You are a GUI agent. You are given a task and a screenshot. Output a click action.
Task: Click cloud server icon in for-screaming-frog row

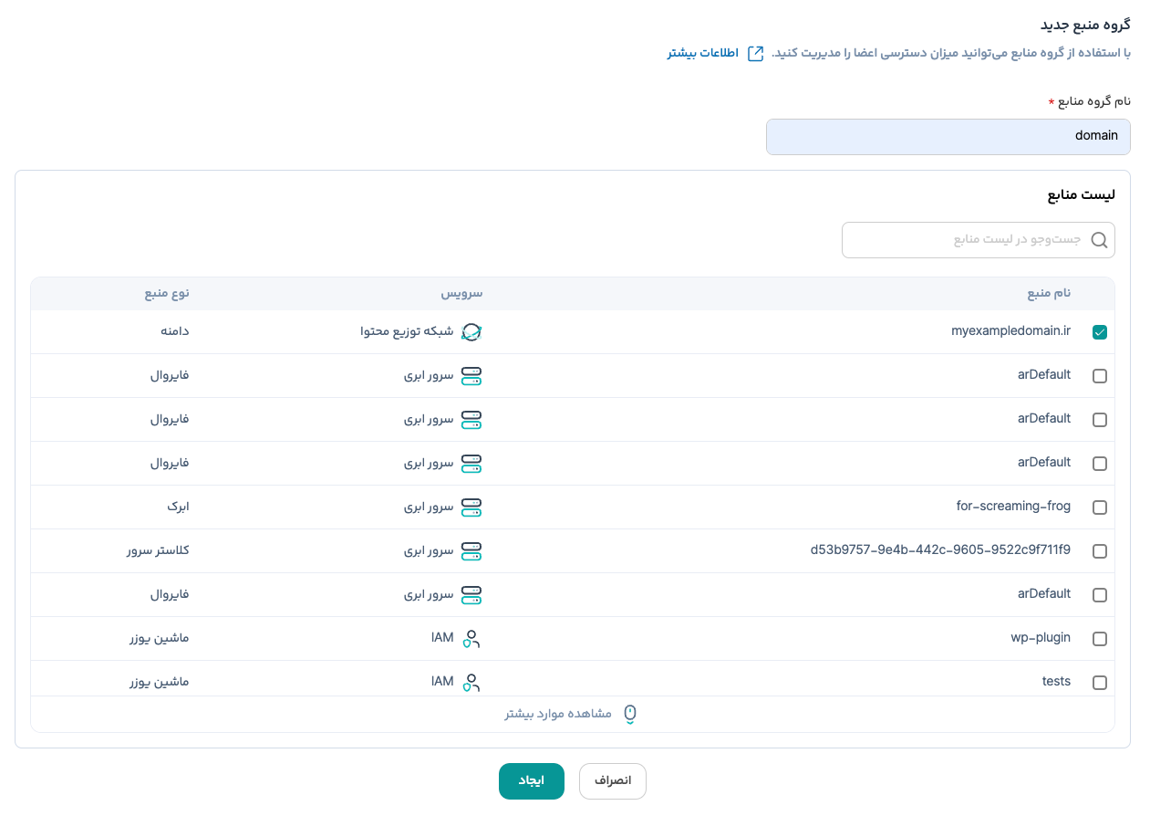471,507
